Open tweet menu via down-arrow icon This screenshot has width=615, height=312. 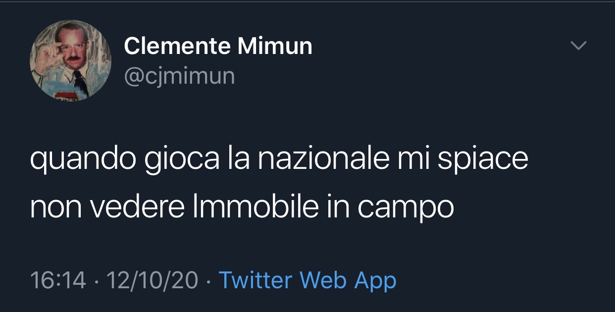(578, 46)
